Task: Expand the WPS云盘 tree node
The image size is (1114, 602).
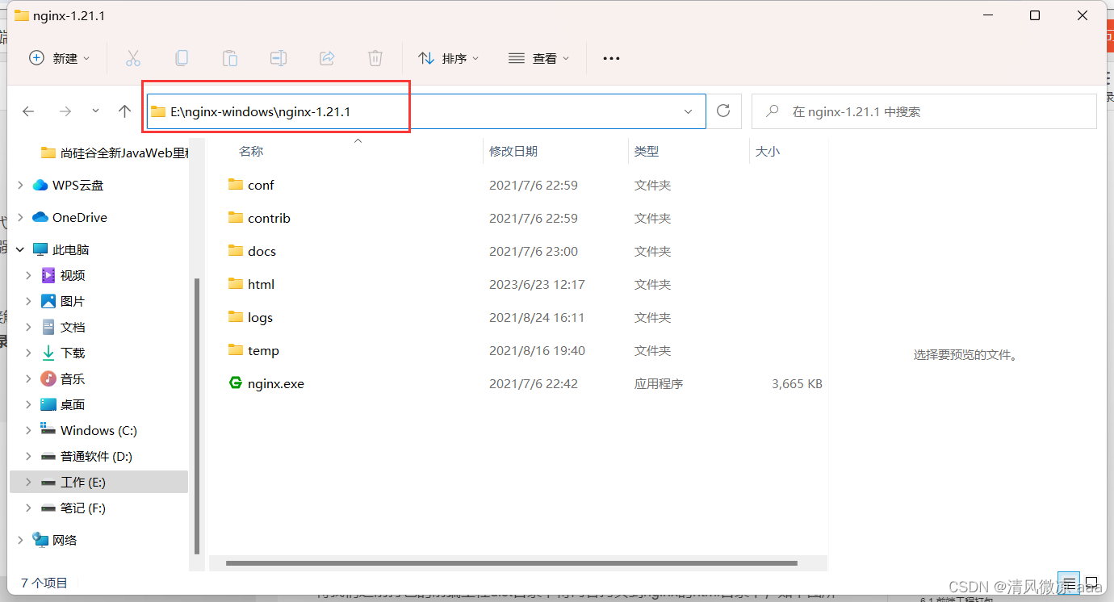Action: point(20,185)
